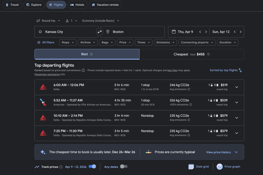Expand the 6:00 AM Delta flight details

[x=237, y=87]
